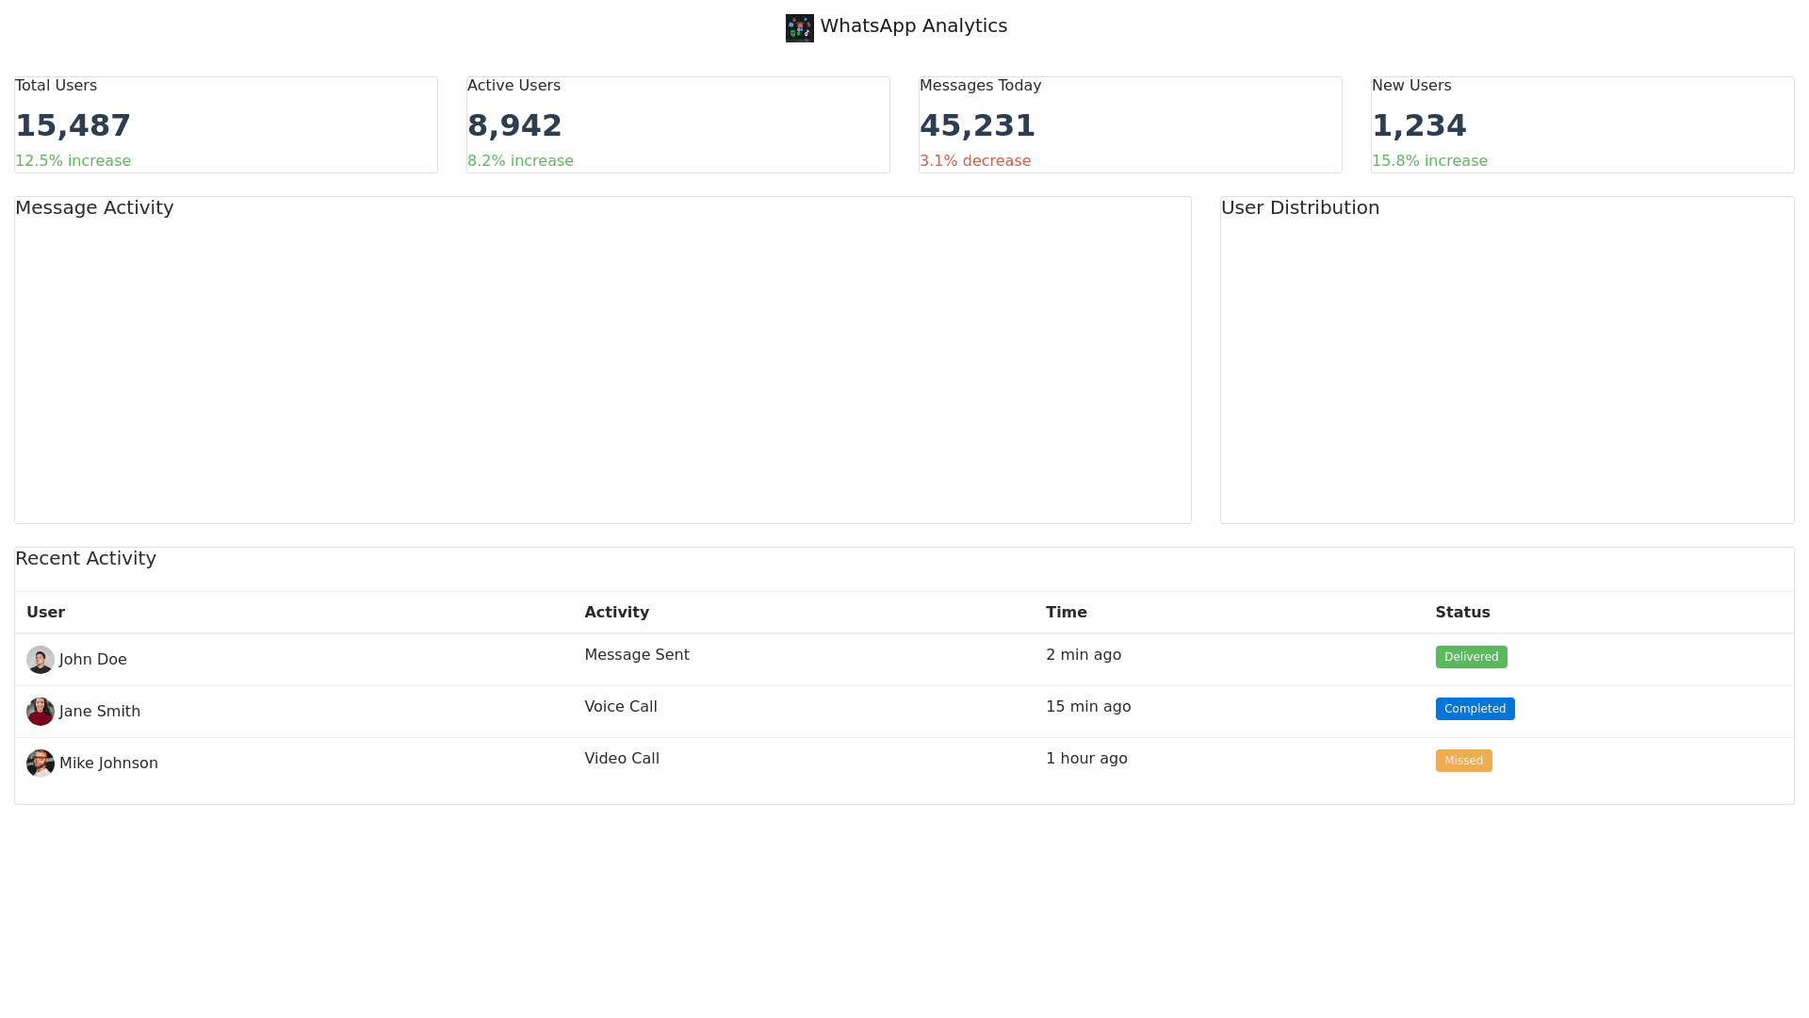This screenshot has height=1018, width=1809.
Task: Sort by the Activity column header
Action: pos(616,613)
